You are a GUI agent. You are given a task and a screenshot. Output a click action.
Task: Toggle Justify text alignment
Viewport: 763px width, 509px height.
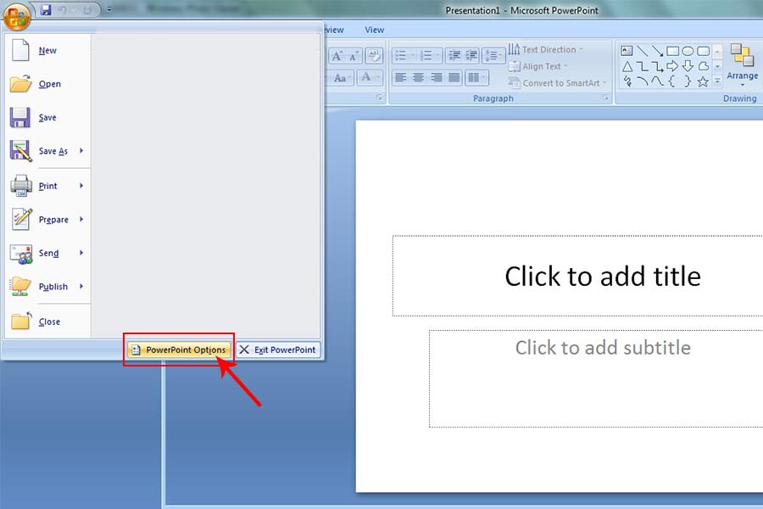[454, 77]
